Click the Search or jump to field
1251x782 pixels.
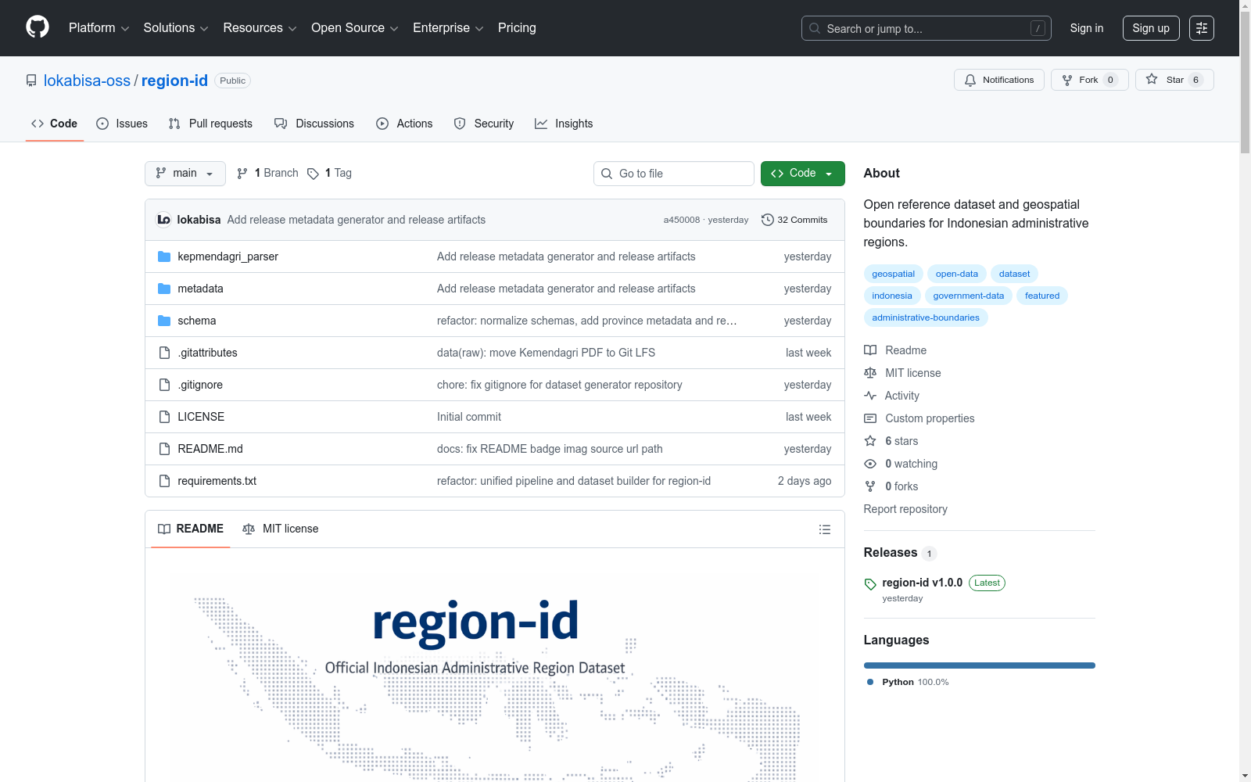click(927, 28)
